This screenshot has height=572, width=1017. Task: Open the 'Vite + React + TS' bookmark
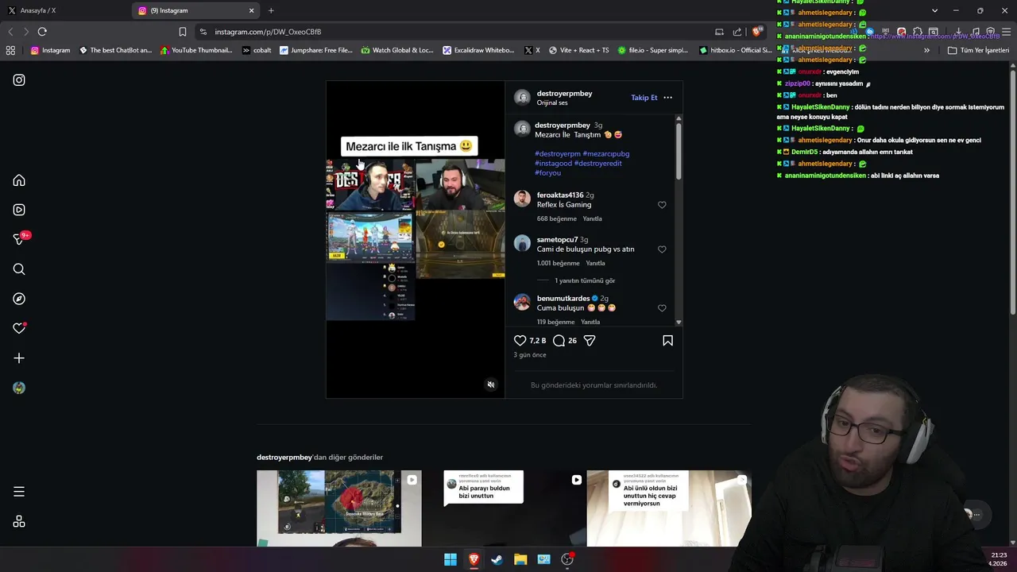578,50
